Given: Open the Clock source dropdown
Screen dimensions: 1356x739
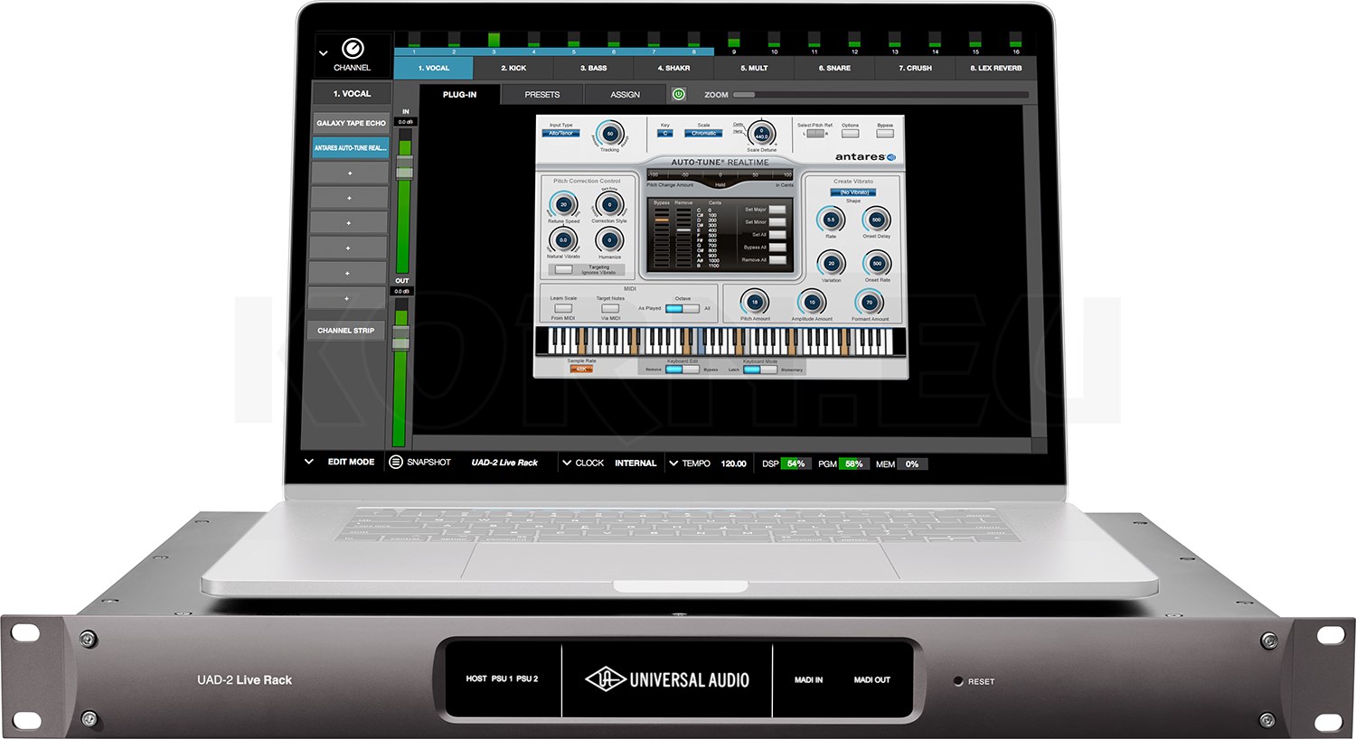Looking at the screenshot, I should [x=568, y=463].
